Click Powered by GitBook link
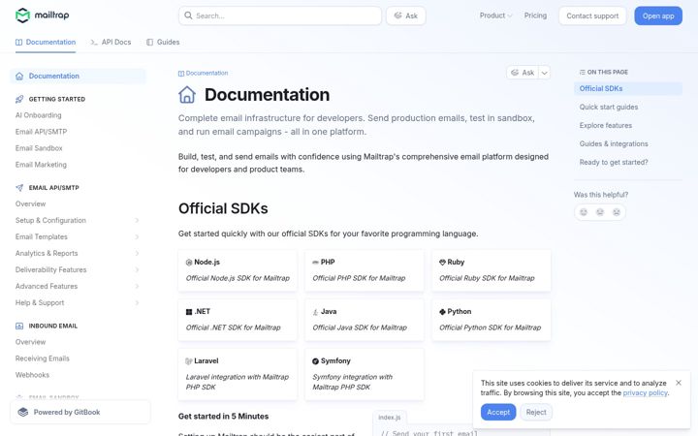 (80, 412)
